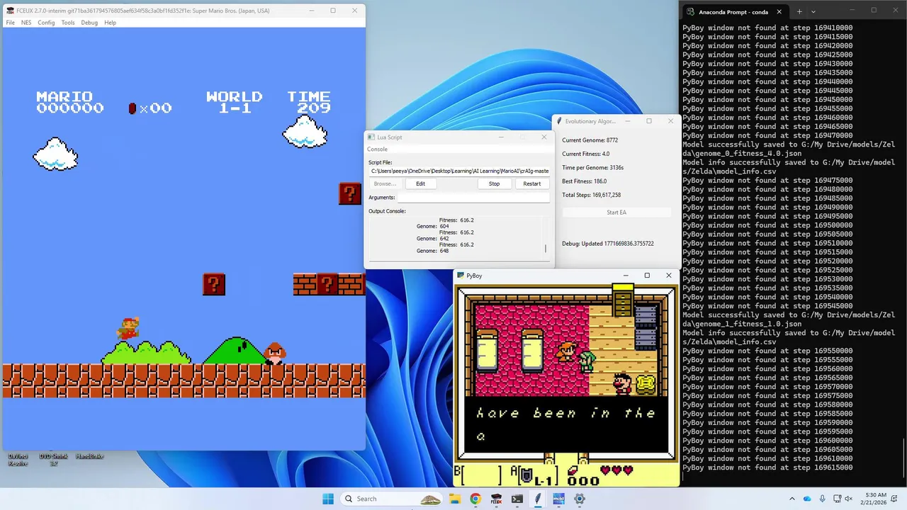Open a new terminal tab with plus
Image resolution: width=907 pixels, height=510 pixels.
(x=799, y=11)
